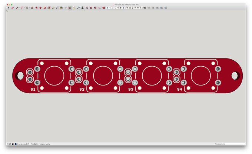Click the Measurements input box
Viewport: 252px width, 154px height.
point(235,144)
